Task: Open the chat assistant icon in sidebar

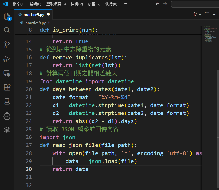Action: tap(7, 116)
